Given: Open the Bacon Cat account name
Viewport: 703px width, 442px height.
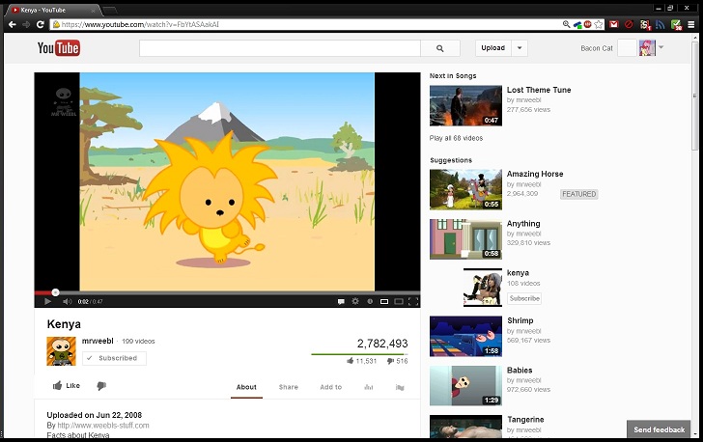Looking at the screenshot, I should tap(597, 48).
